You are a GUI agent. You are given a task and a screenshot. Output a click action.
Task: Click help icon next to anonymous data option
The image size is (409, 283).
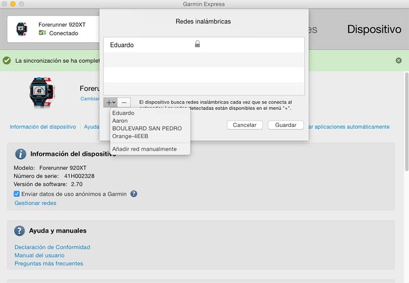click(x=134, y=194)
